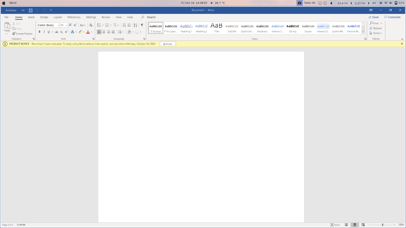Apply the text highlight color
This screenshot has width=406, height=228.
pyautogui.click(x=80, y=32)
